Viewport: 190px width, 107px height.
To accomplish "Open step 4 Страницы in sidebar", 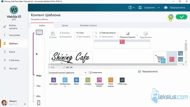I will click(14, 60).
